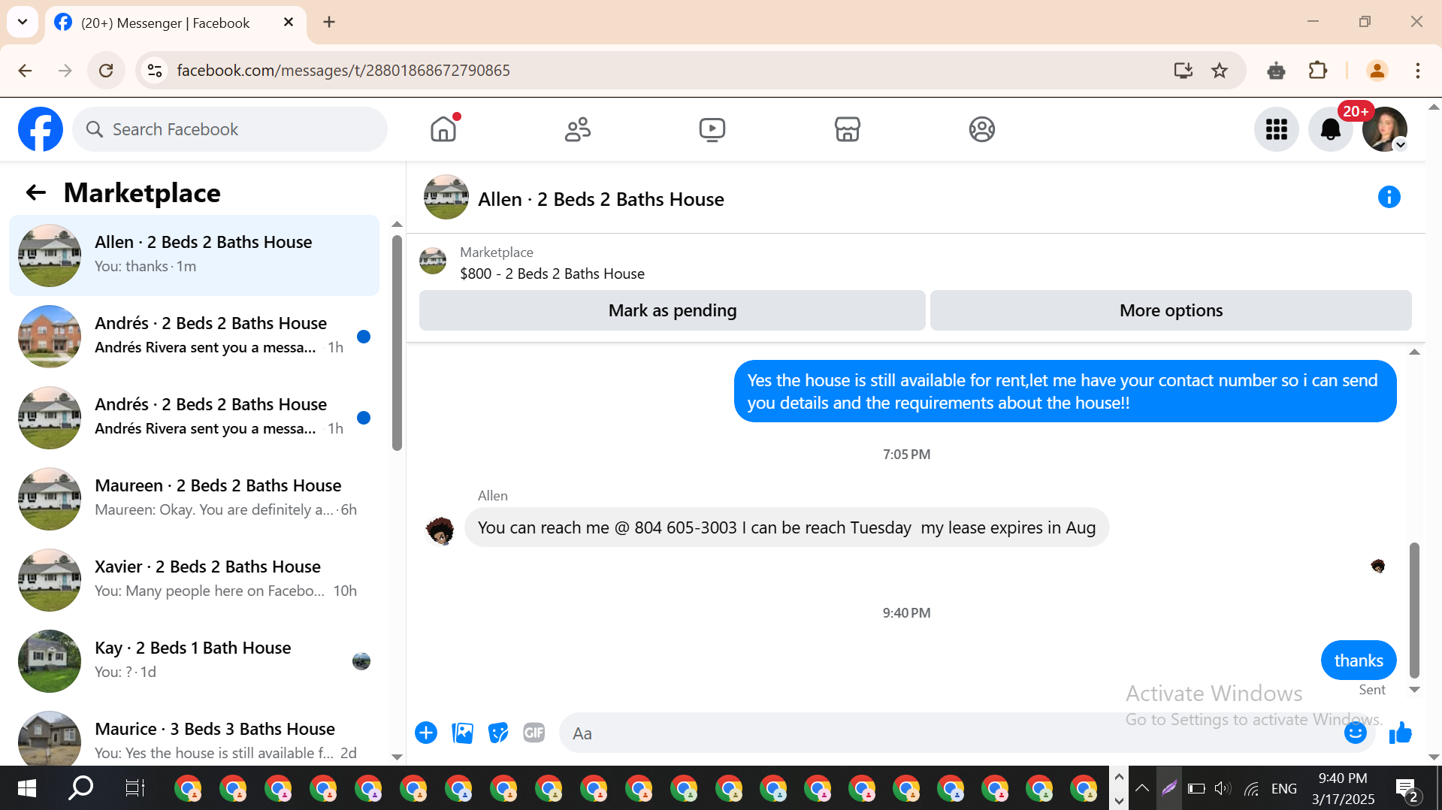Click the Allen 2 Beds 2 Baths House chat header

(601, 199)
